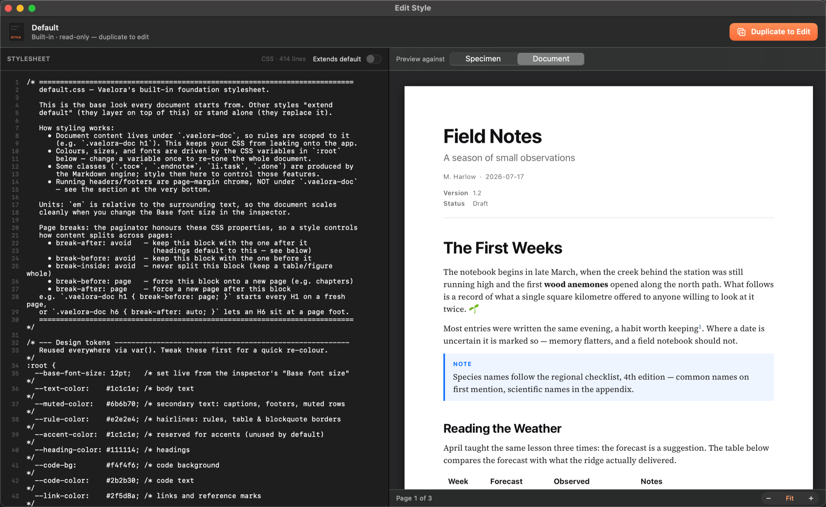Click the 'M. Harlow' author text
Viewport: 826px width, 507px height.
(x=460, y=177)
